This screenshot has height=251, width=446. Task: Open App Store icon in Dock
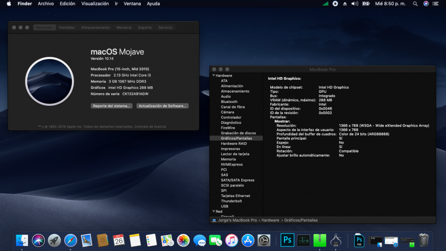tap(248, 240)
